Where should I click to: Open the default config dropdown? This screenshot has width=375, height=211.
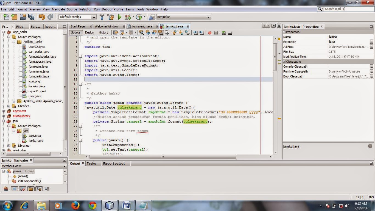[94, 17]
